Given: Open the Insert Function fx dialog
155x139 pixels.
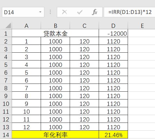Looking at the screenshot, I should pos(95,12).
